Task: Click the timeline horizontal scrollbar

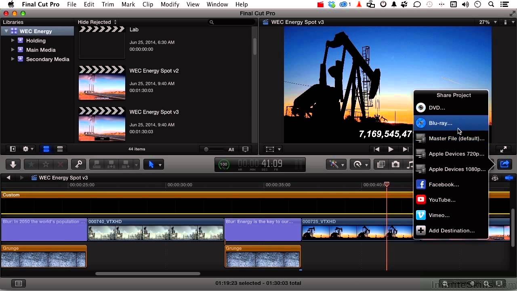Action: [148, 274]
